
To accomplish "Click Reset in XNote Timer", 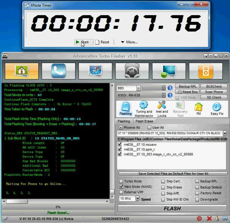I will coord(102,42).
